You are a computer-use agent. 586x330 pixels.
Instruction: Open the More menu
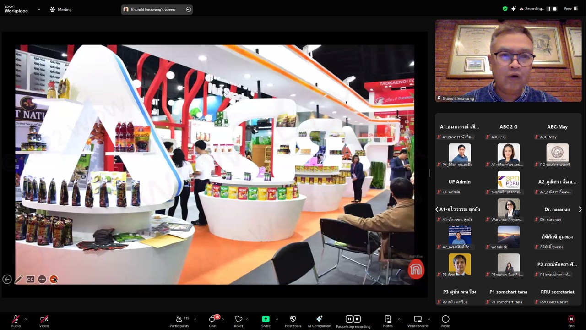[445, 321]
